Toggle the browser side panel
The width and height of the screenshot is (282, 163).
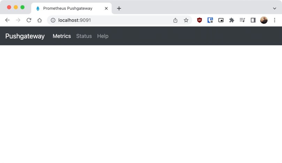tap(253, 20)
